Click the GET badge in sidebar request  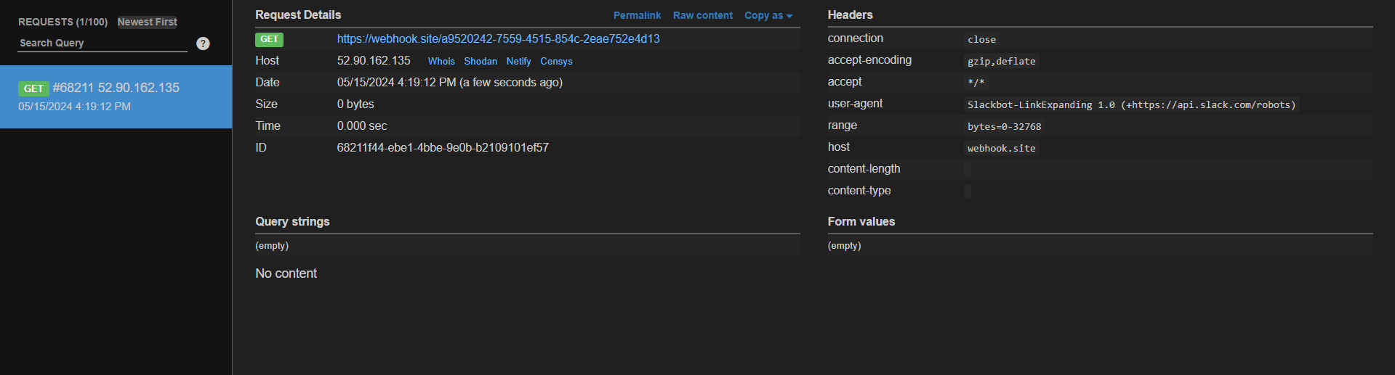pos(33,88)
